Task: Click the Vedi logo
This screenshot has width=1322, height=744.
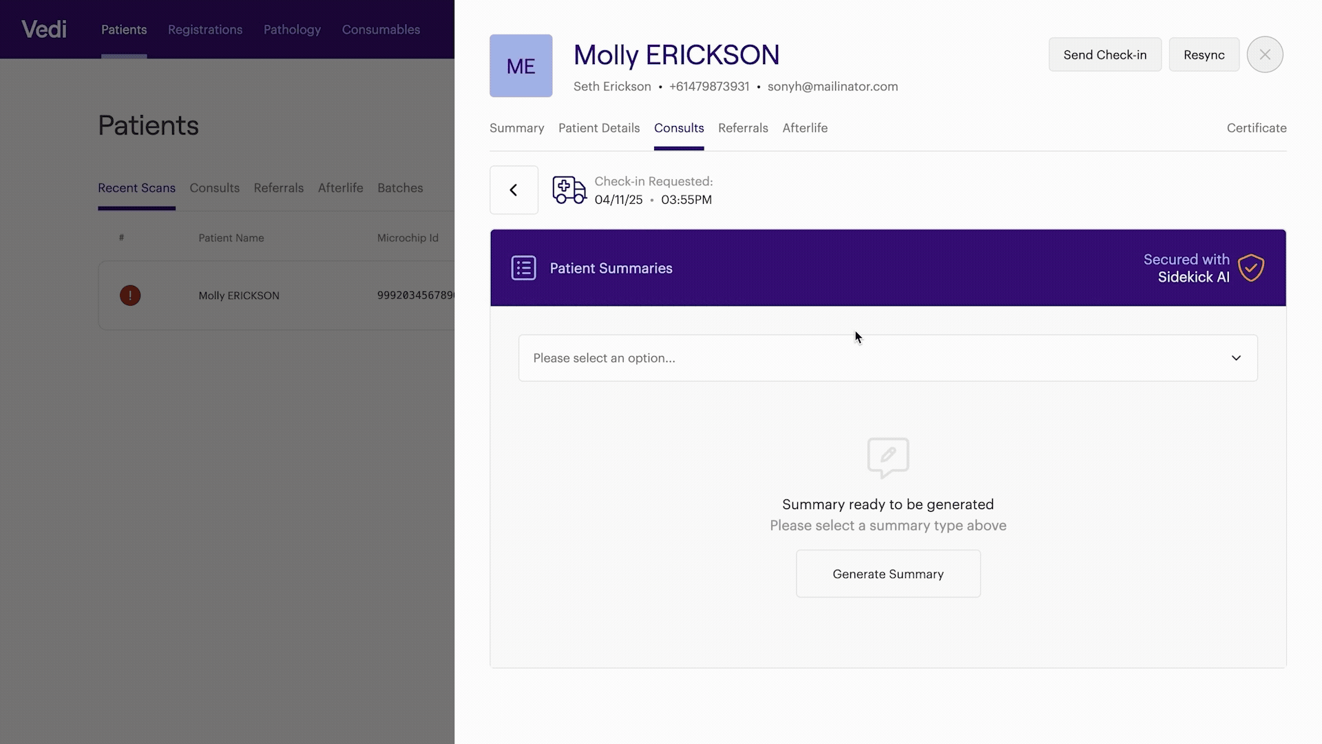Action: pos(44,29)
